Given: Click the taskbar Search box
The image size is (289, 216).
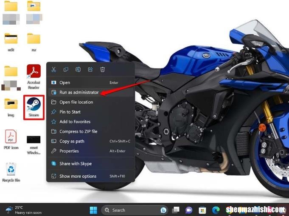Looking at the screenshot, I should 135,210.
